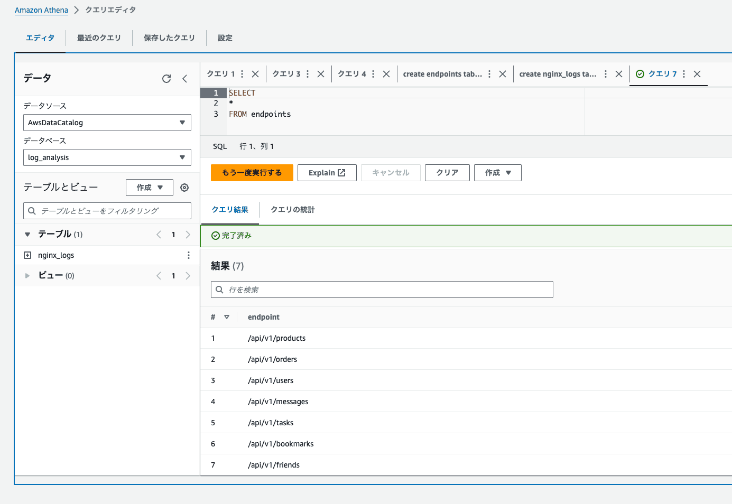Viewport: 732px width, 504px height.
Task: Open options menu for クエリ 3 tab
Action: (308, 74)
